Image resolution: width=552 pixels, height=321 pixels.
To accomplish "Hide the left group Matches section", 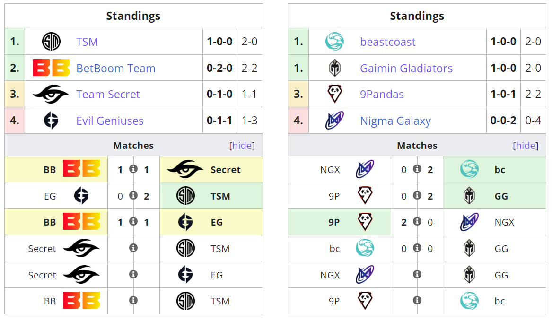I will [x=242, y=146].
